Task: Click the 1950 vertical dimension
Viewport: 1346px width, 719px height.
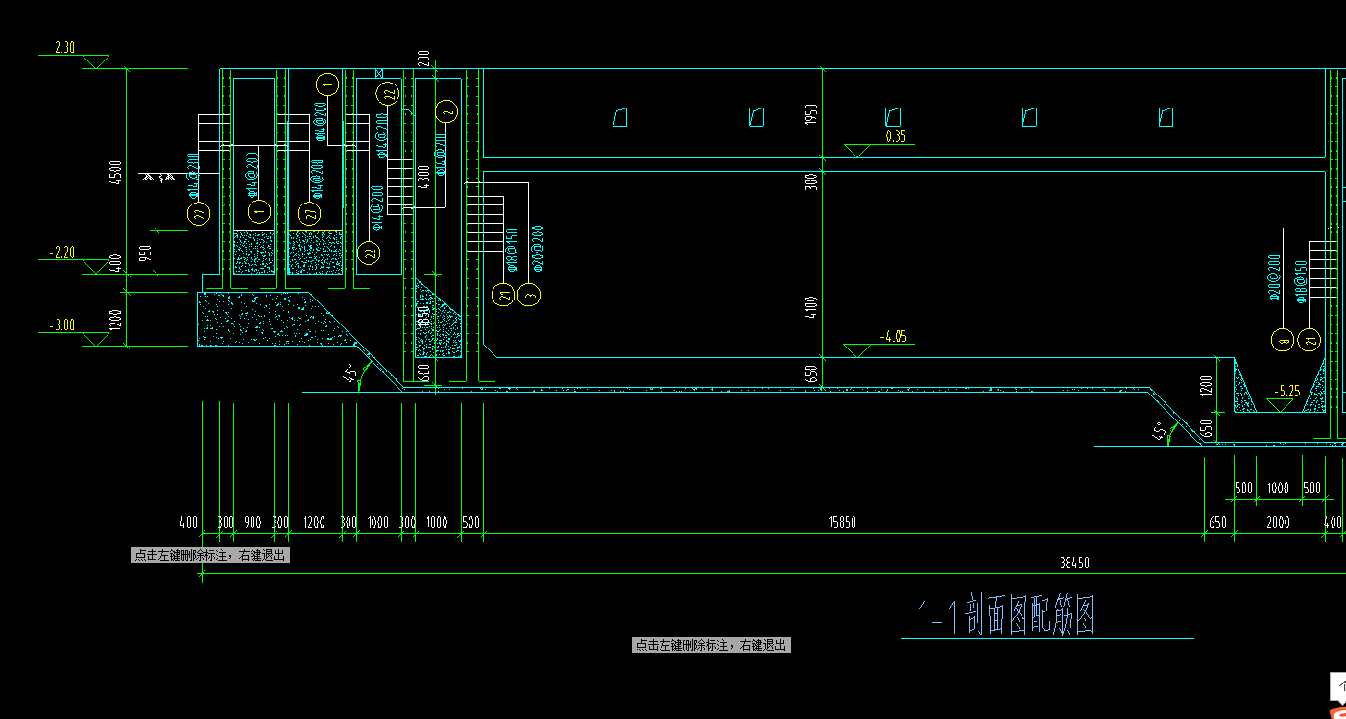Action: [x=812, y=114]
